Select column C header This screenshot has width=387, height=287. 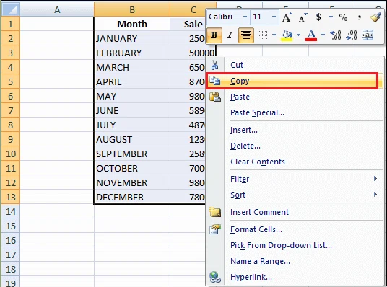193,9
